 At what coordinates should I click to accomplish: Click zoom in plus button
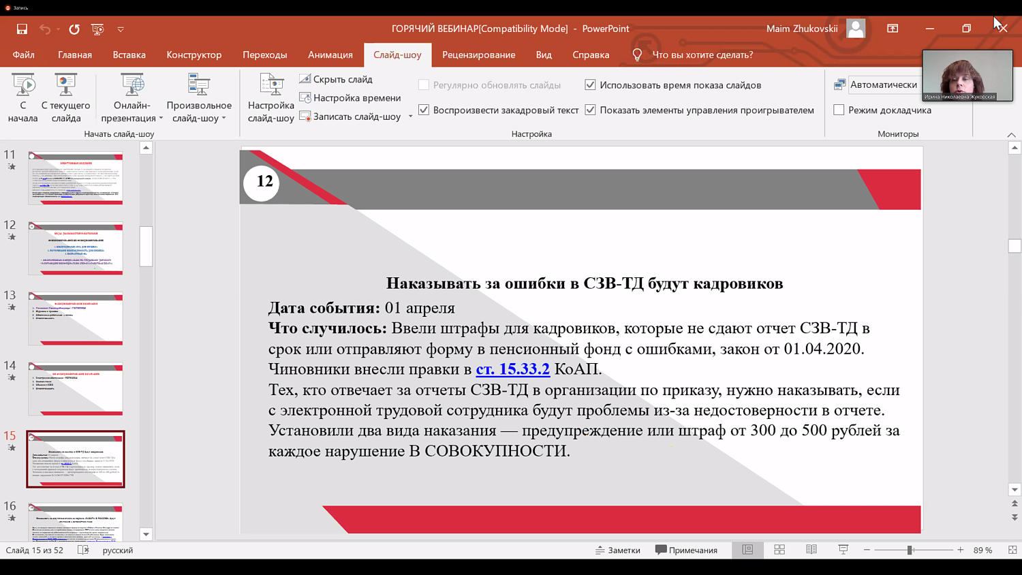pos(961,550)
